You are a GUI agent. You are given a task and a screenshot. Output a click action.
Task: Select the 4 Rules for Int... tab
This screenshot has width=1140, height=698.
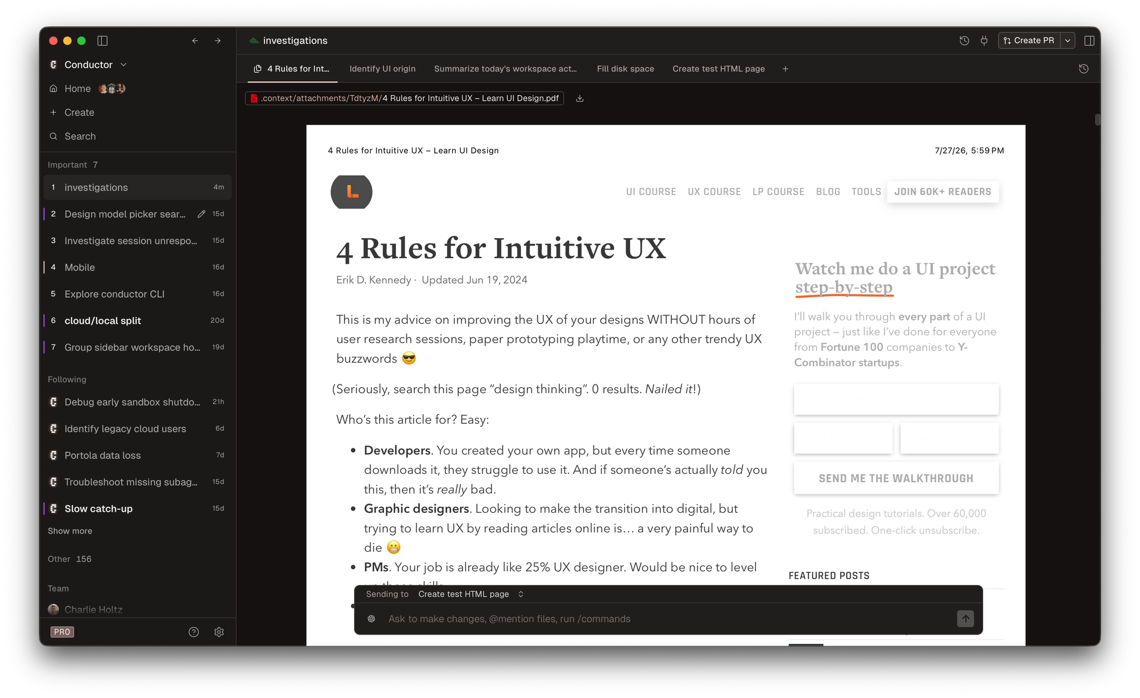(x=292, y=69)
